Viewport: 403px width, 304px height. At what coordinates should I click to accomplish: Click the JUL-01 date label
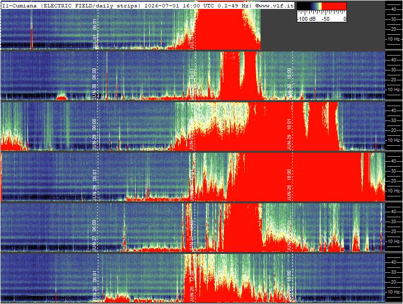[x=95, y=42]
